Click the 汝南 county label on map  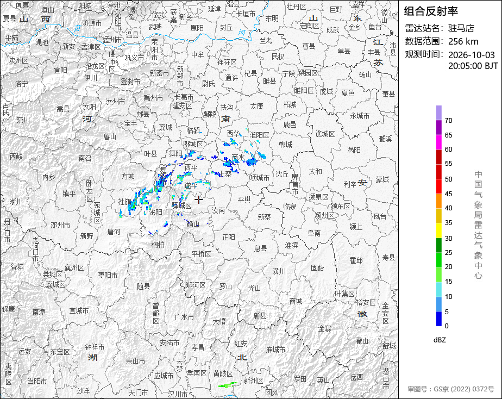click(219, 210)
